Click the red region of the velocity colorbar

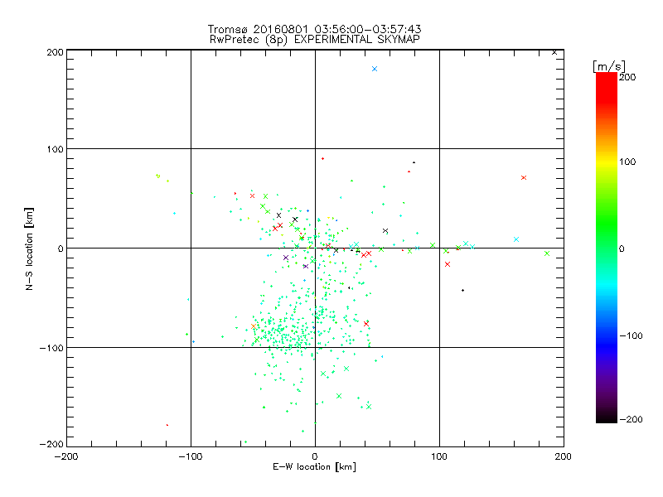coord(607,89)
